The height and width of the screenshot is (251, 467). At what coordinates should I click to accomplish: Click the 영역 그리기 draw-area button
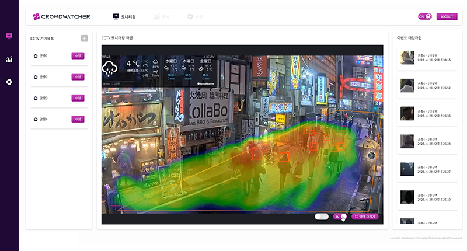click(x=365, y=217)
